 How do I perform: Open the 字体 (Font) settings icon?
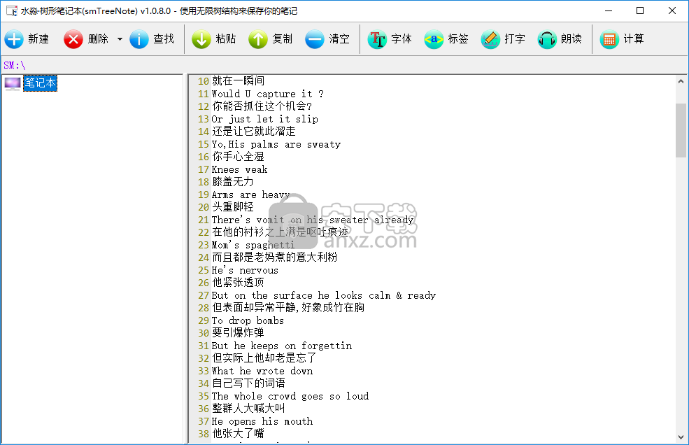(377, 39)
